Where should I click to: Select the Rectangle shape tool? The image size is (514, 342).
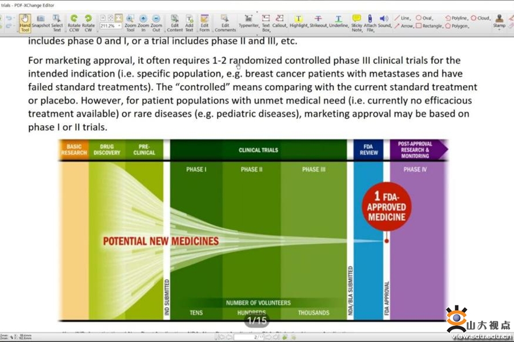click(x=429, y=26)
